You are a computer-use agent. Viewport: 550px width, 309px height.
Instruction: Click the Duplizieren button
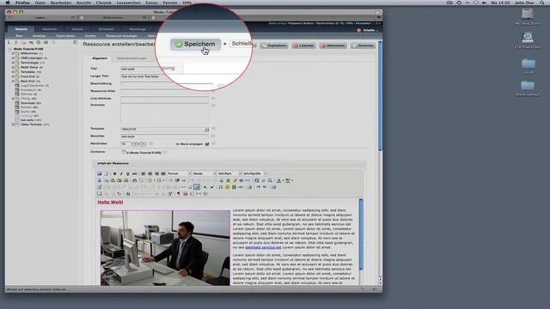tap(274, 45)
